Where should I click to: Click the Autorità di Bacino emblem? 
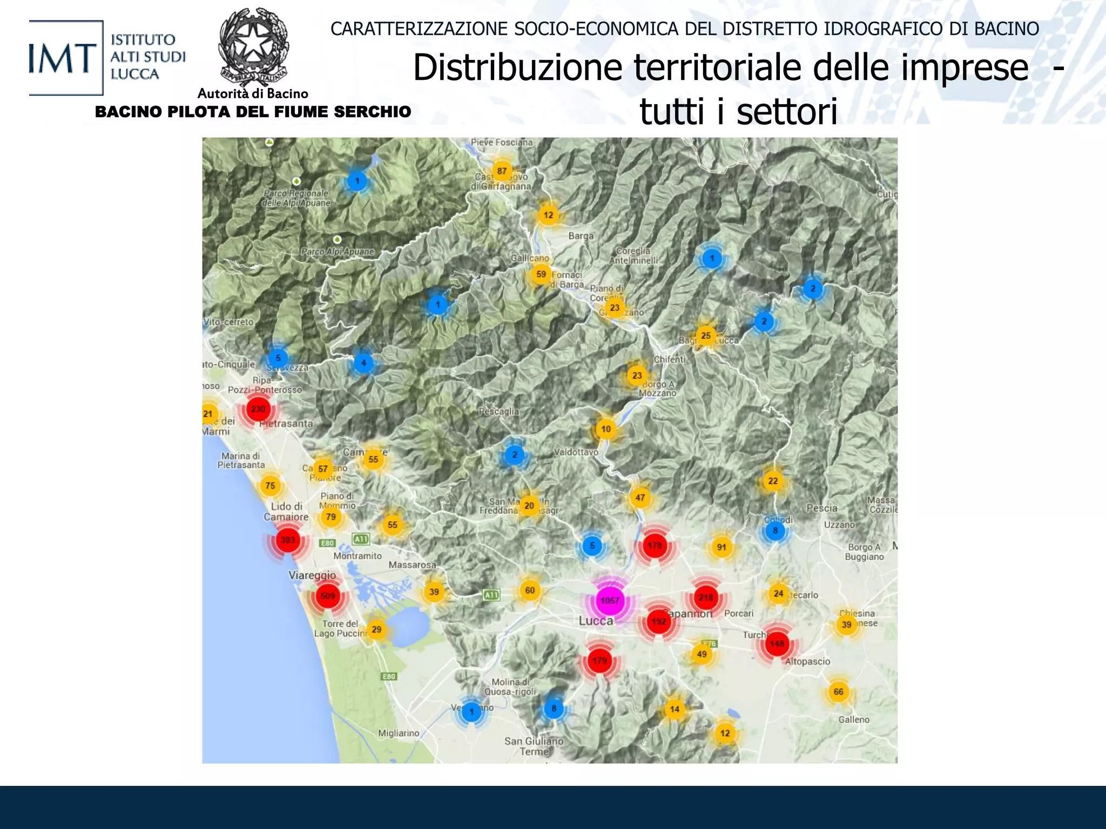pyautogui.click(x=253, y=47)
